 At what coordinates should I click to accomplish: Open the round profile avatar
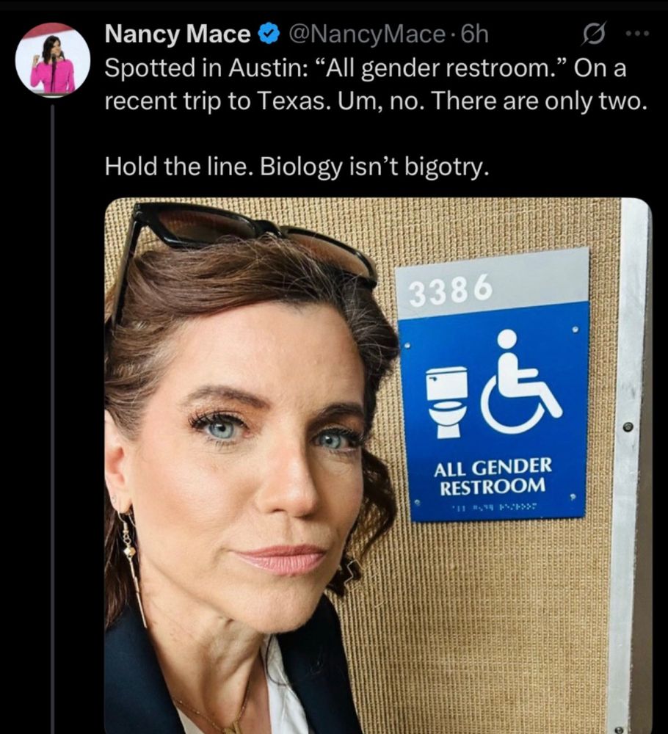(x=52, y=60)
